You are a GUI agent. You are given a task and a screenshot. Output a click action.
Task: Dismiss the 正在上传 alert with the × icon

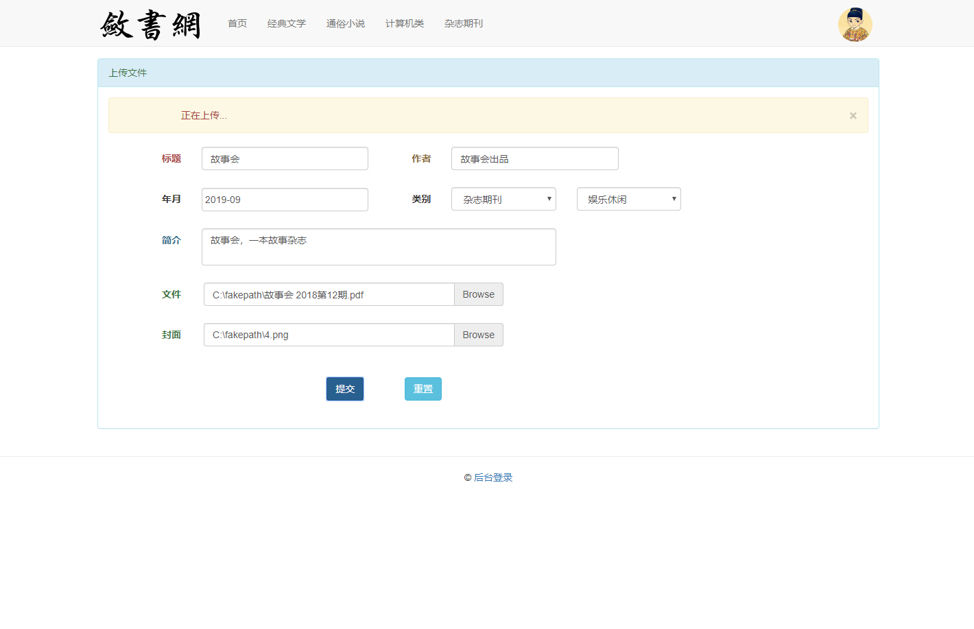point(853,115)
